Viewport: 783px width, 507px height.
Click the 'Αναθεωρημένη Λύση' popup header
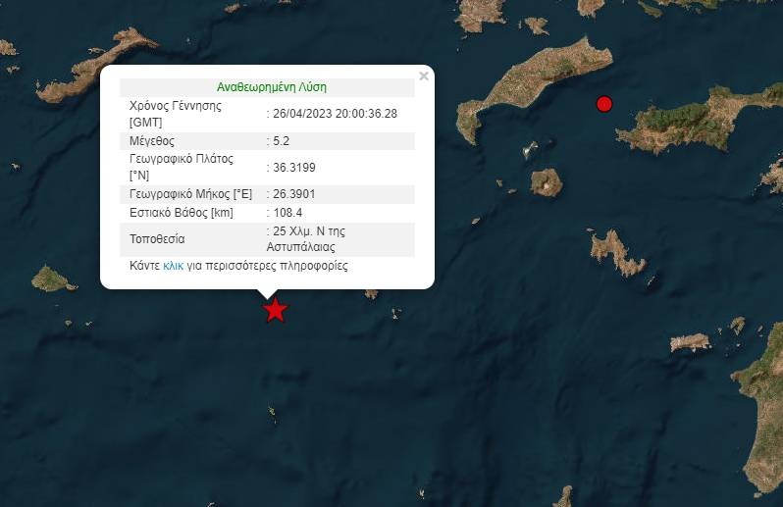tap(268, 87)
